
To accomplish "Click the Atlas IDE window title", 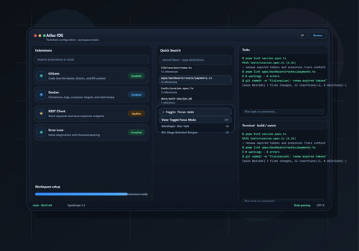I will [54, 36].
